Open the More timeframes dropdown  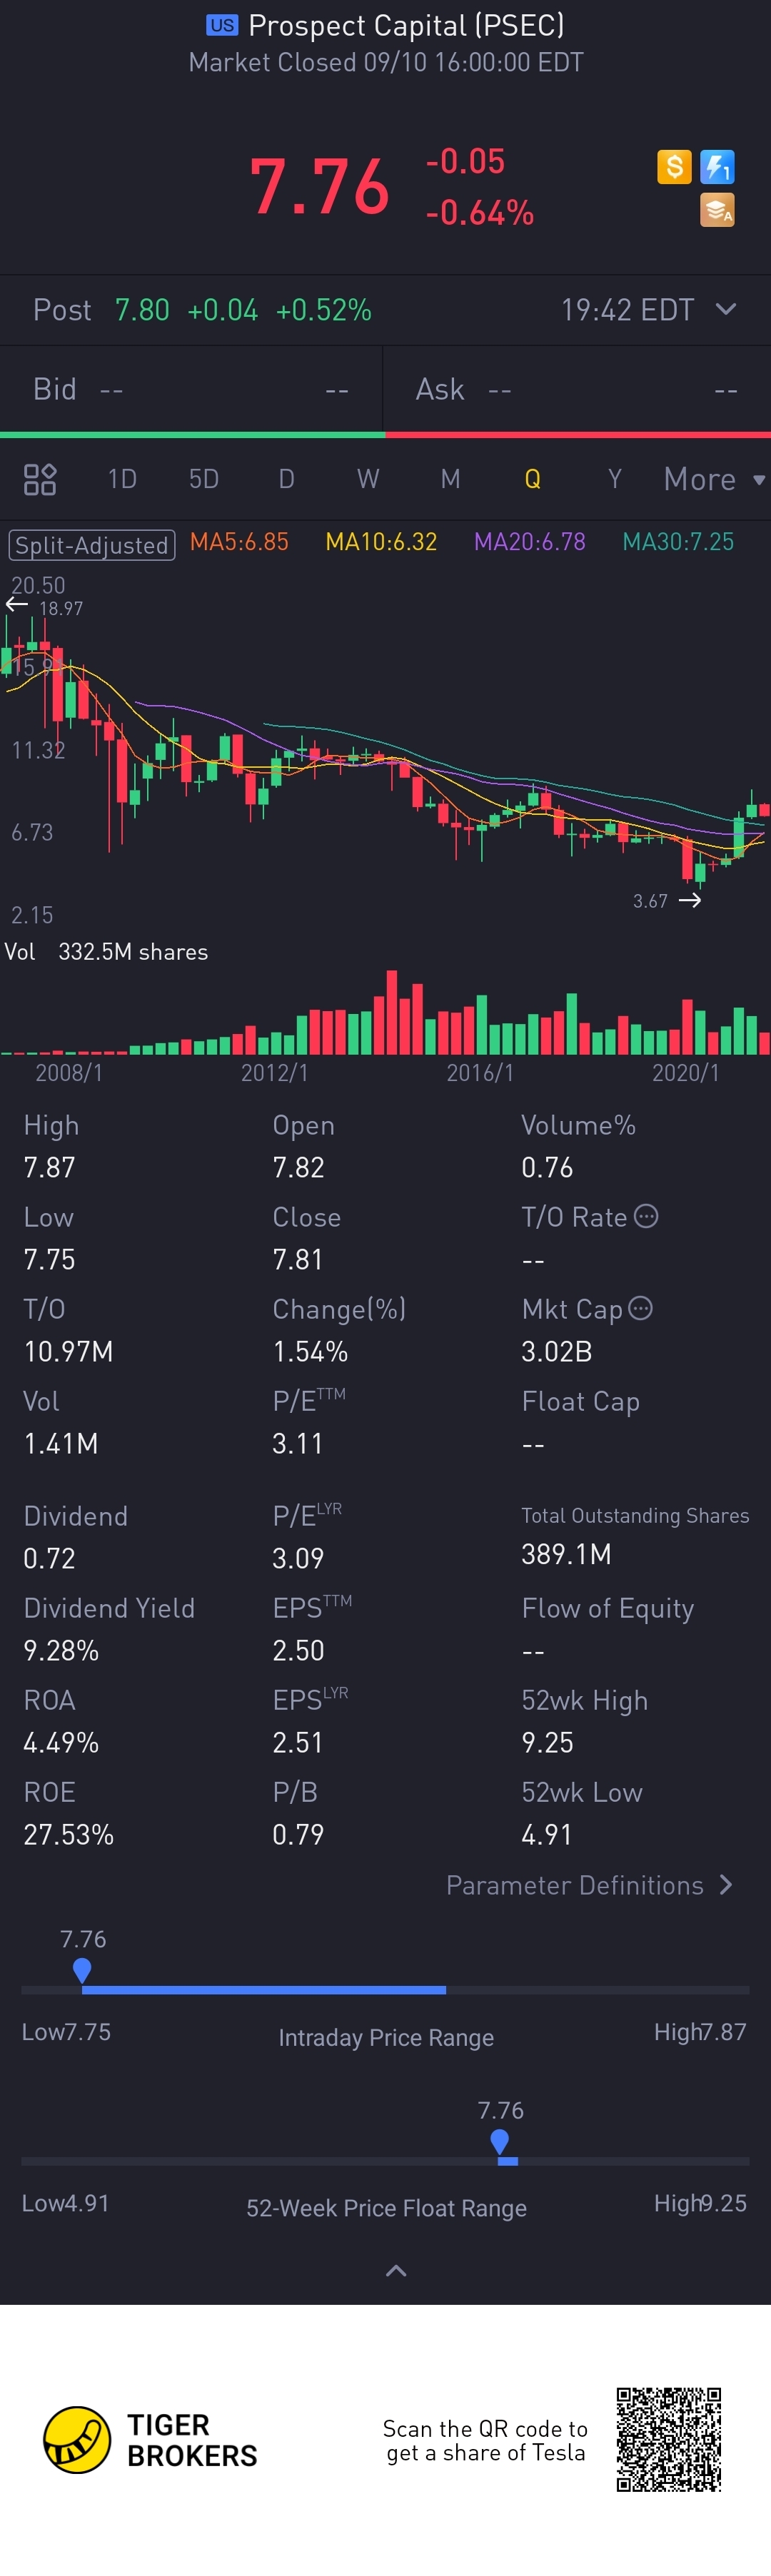pos(714,479)
